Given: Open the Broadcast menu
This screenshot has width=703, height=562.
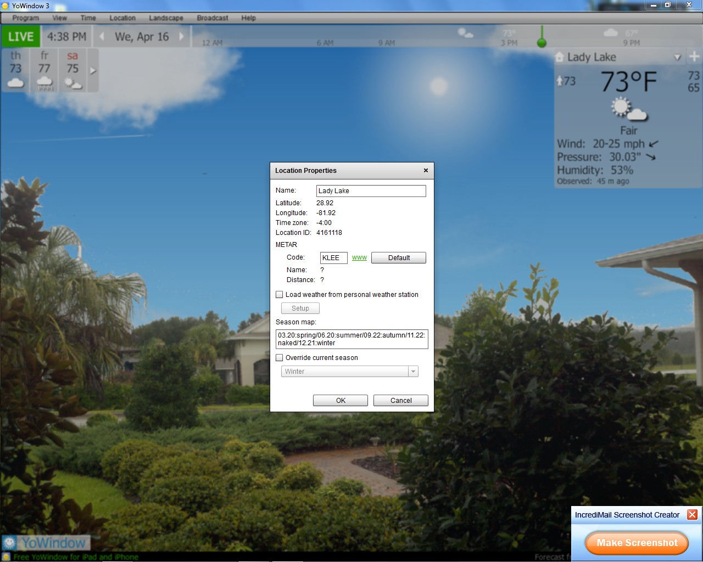Looking at the screenshot, I should click(x=212, y=18).
